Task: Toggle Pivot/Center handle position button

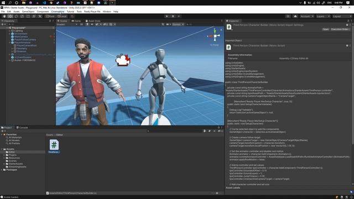Action: 50,16
